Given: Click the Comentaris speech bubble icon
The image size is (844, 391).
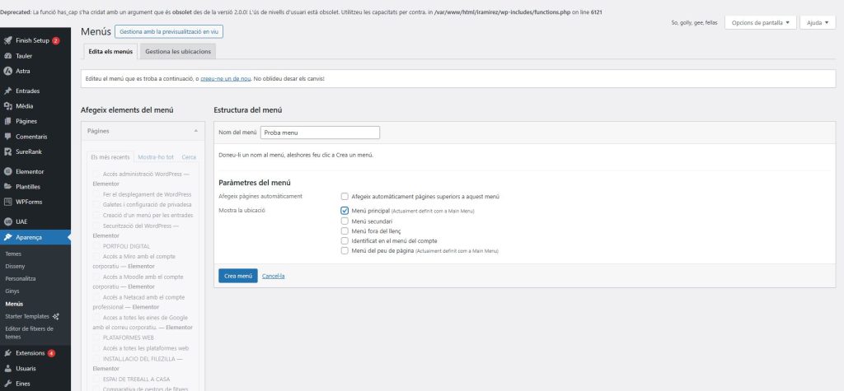Looking at the screenshot, I should tap(7, 136).
